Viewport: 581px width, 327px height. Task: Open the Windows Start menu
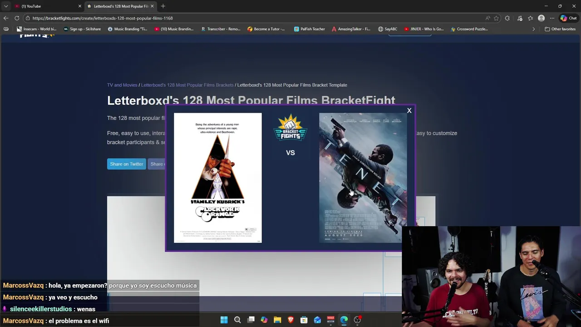pyautogui.click(x=224, y=320)
